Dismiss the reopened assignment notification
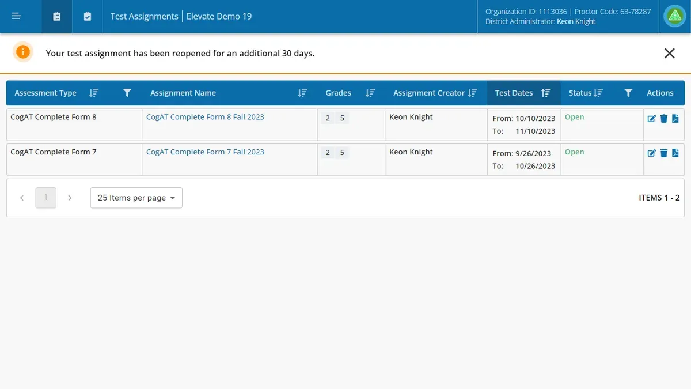The height and width of the screenshot is (389, 691). point(669,53)
